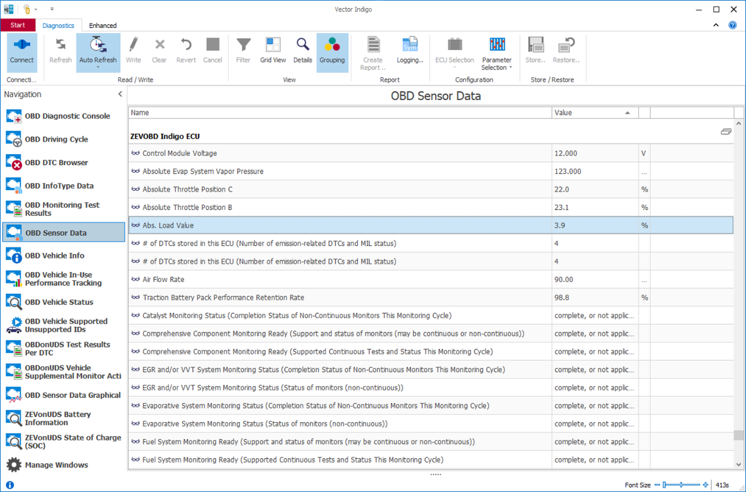Open OBD Vehicle Supported Unsupported IDs
Image resolution: width=746 pixels, height=492 pixels.
pos(64,325)
